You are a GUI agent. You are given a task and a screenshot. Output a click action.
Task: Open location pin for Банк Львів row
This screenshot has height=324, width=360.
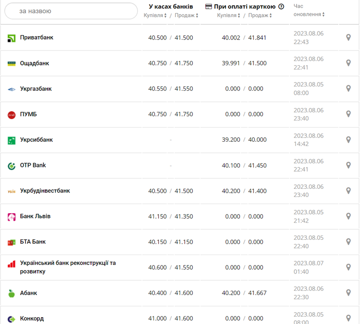point(348,216)
